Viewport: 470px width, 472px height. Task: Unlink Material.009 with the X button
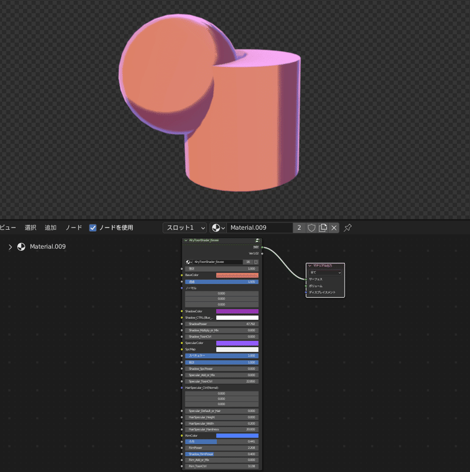[334, 228]
